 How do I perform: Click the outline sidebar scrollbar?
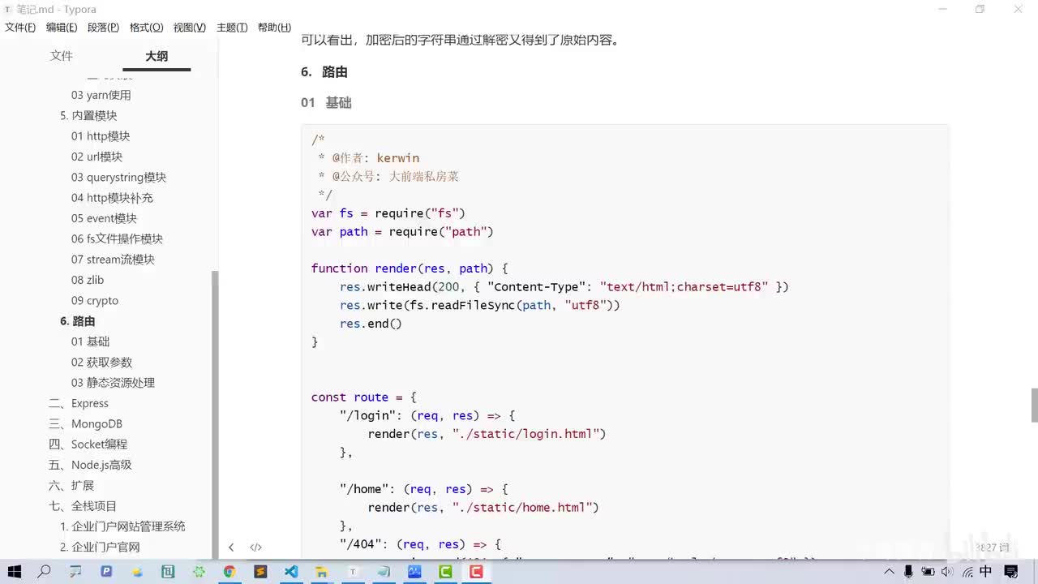point(215,414)
